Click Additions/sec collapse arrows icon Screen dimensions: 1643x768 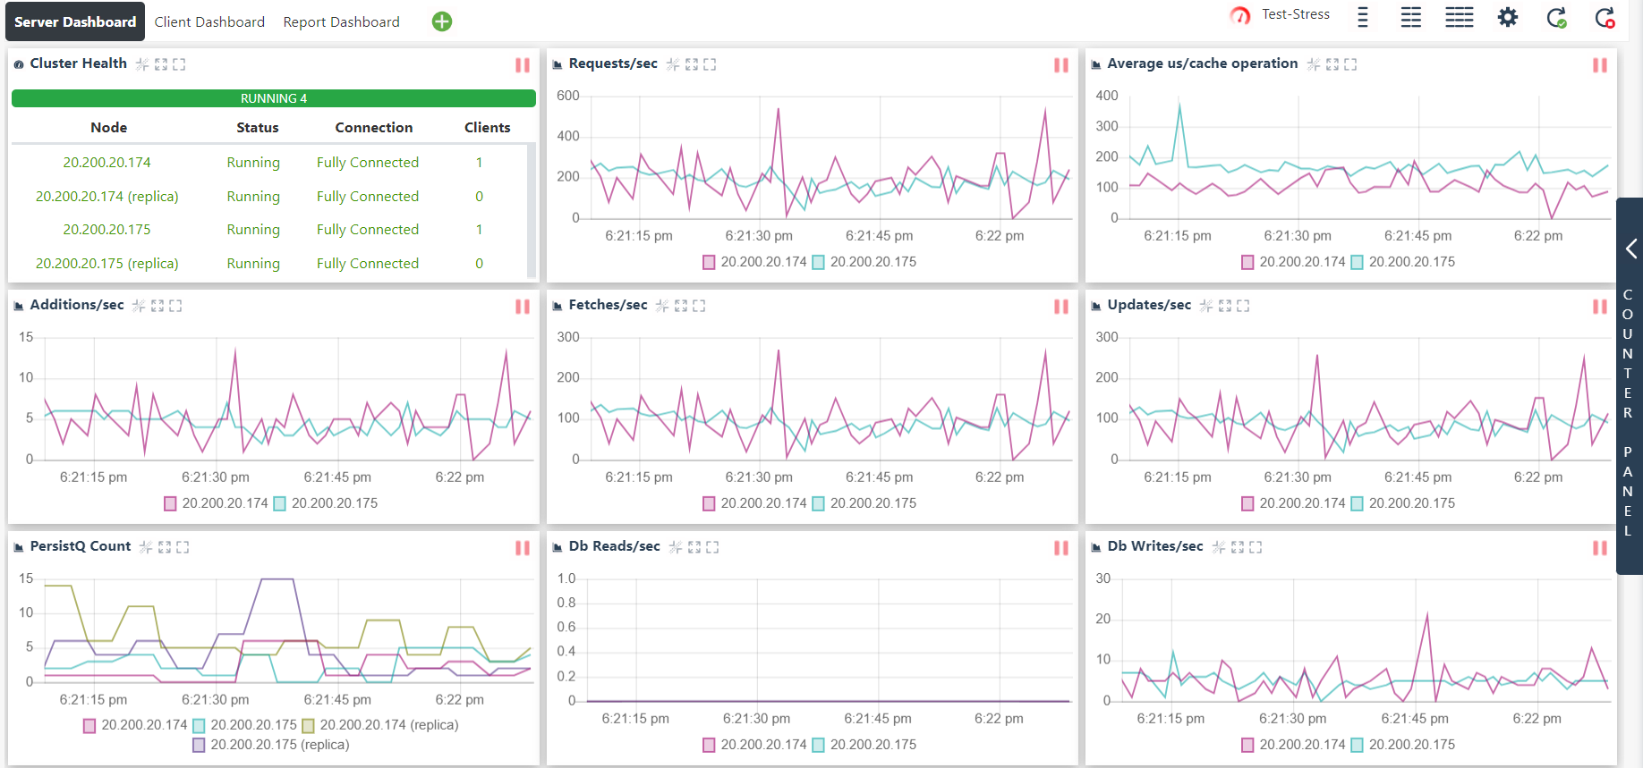[x=139, y=306]
